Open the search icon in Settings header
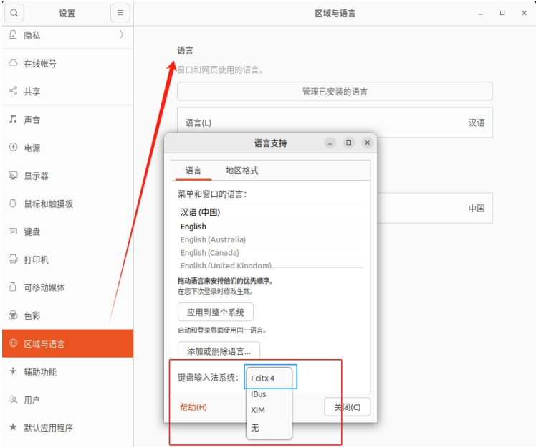This screenshot has height=448, width=536. [x=14, y=13]
